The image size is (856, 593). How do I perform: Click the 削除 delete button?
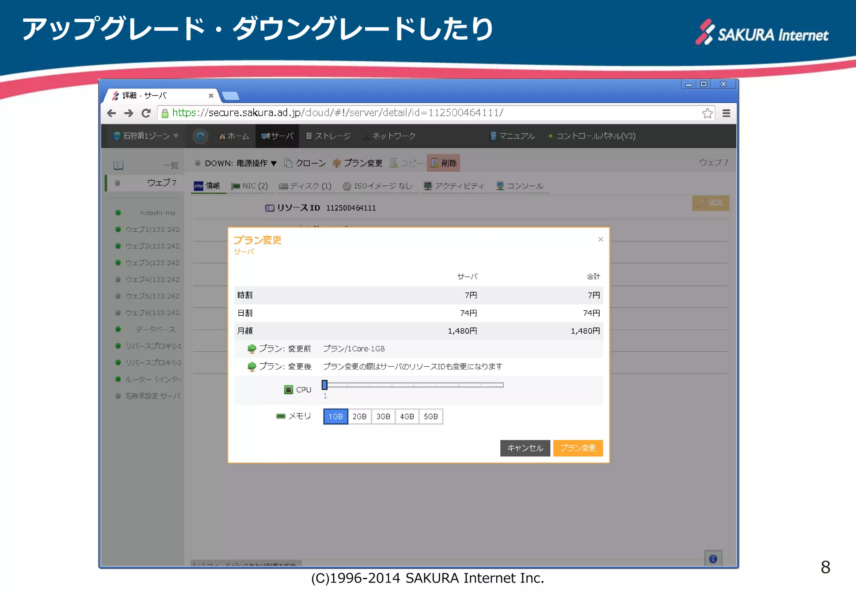click(x=443, y=163)
